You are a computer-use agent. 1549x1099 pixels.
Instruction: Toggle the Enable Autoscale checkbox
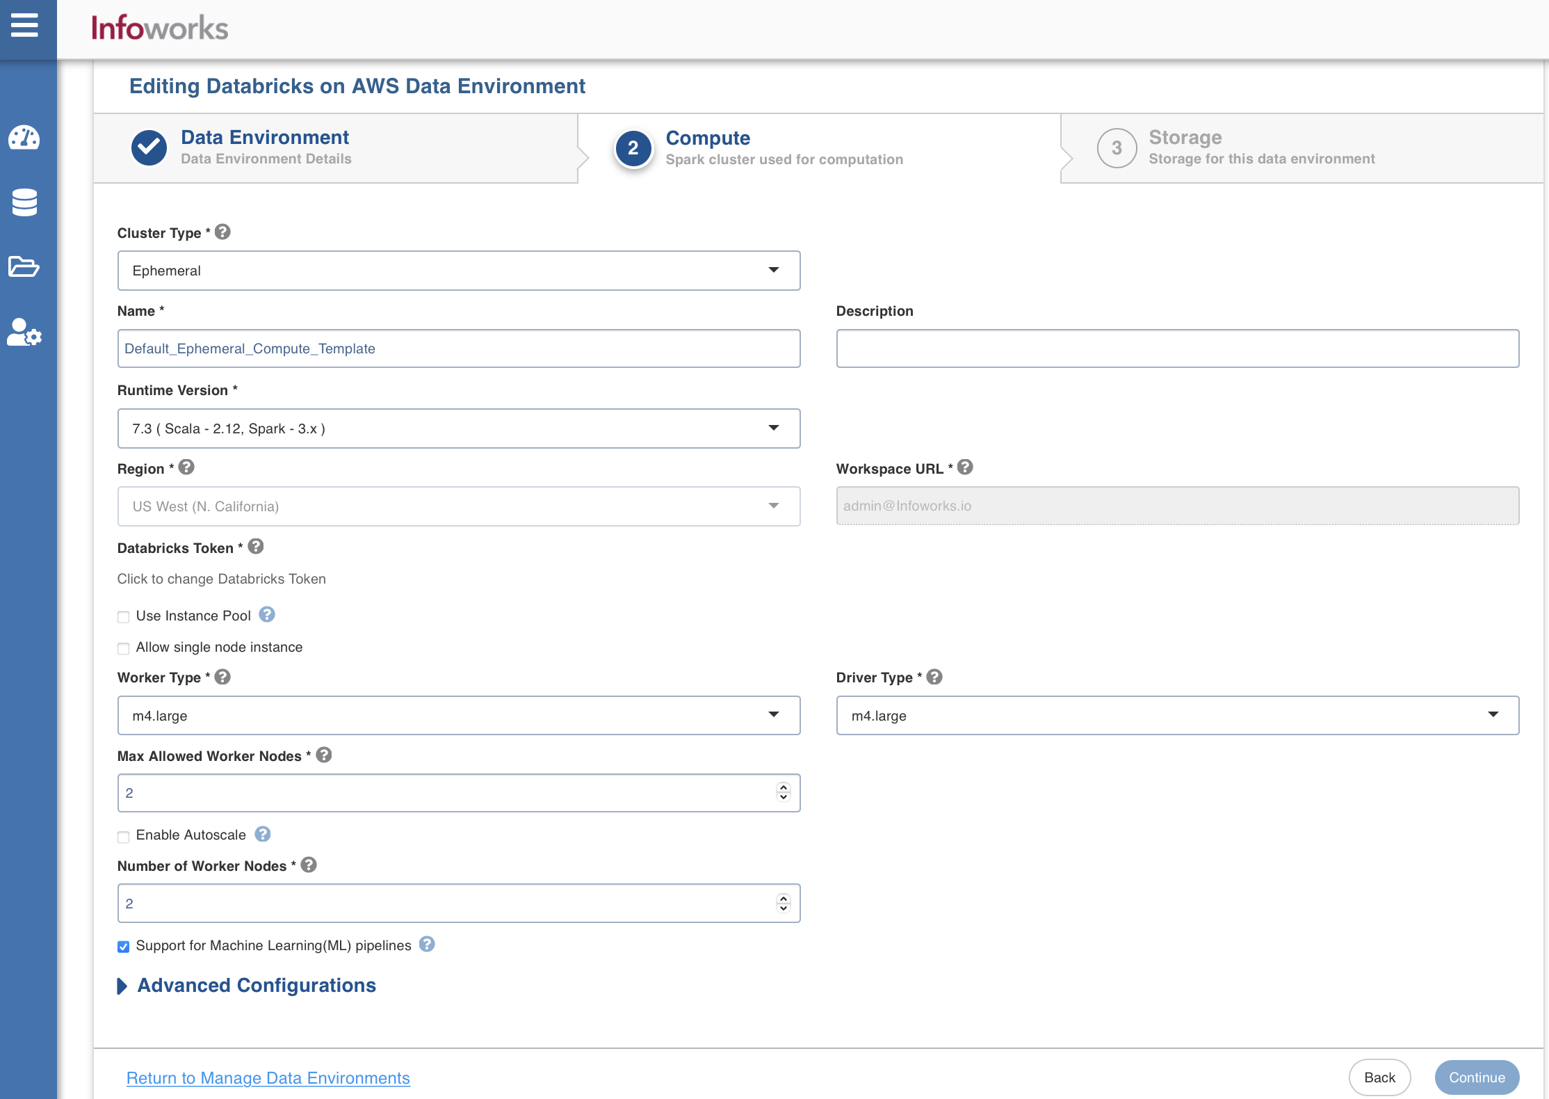point(124,836)
